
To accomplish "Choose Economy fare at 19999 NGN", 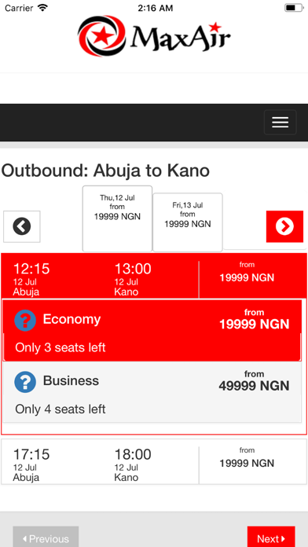I will (x=152, y=330).
